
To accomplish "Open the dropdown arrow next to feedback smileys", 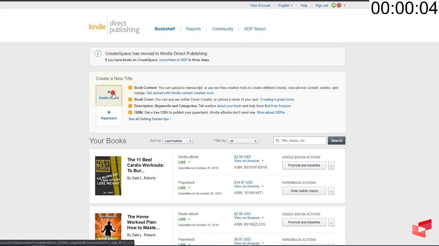I will pos(344,5).
